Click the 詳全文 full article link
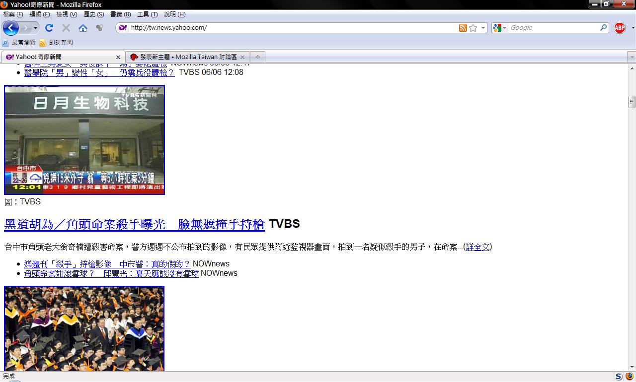The image size is (636, 382). tap(477, 247)
